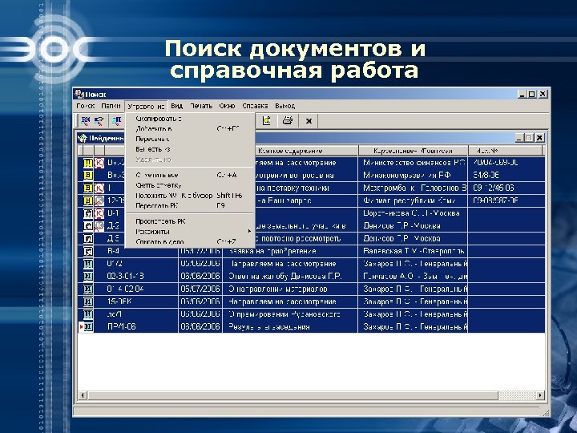Click the Выход menu item

click(284, 106)
